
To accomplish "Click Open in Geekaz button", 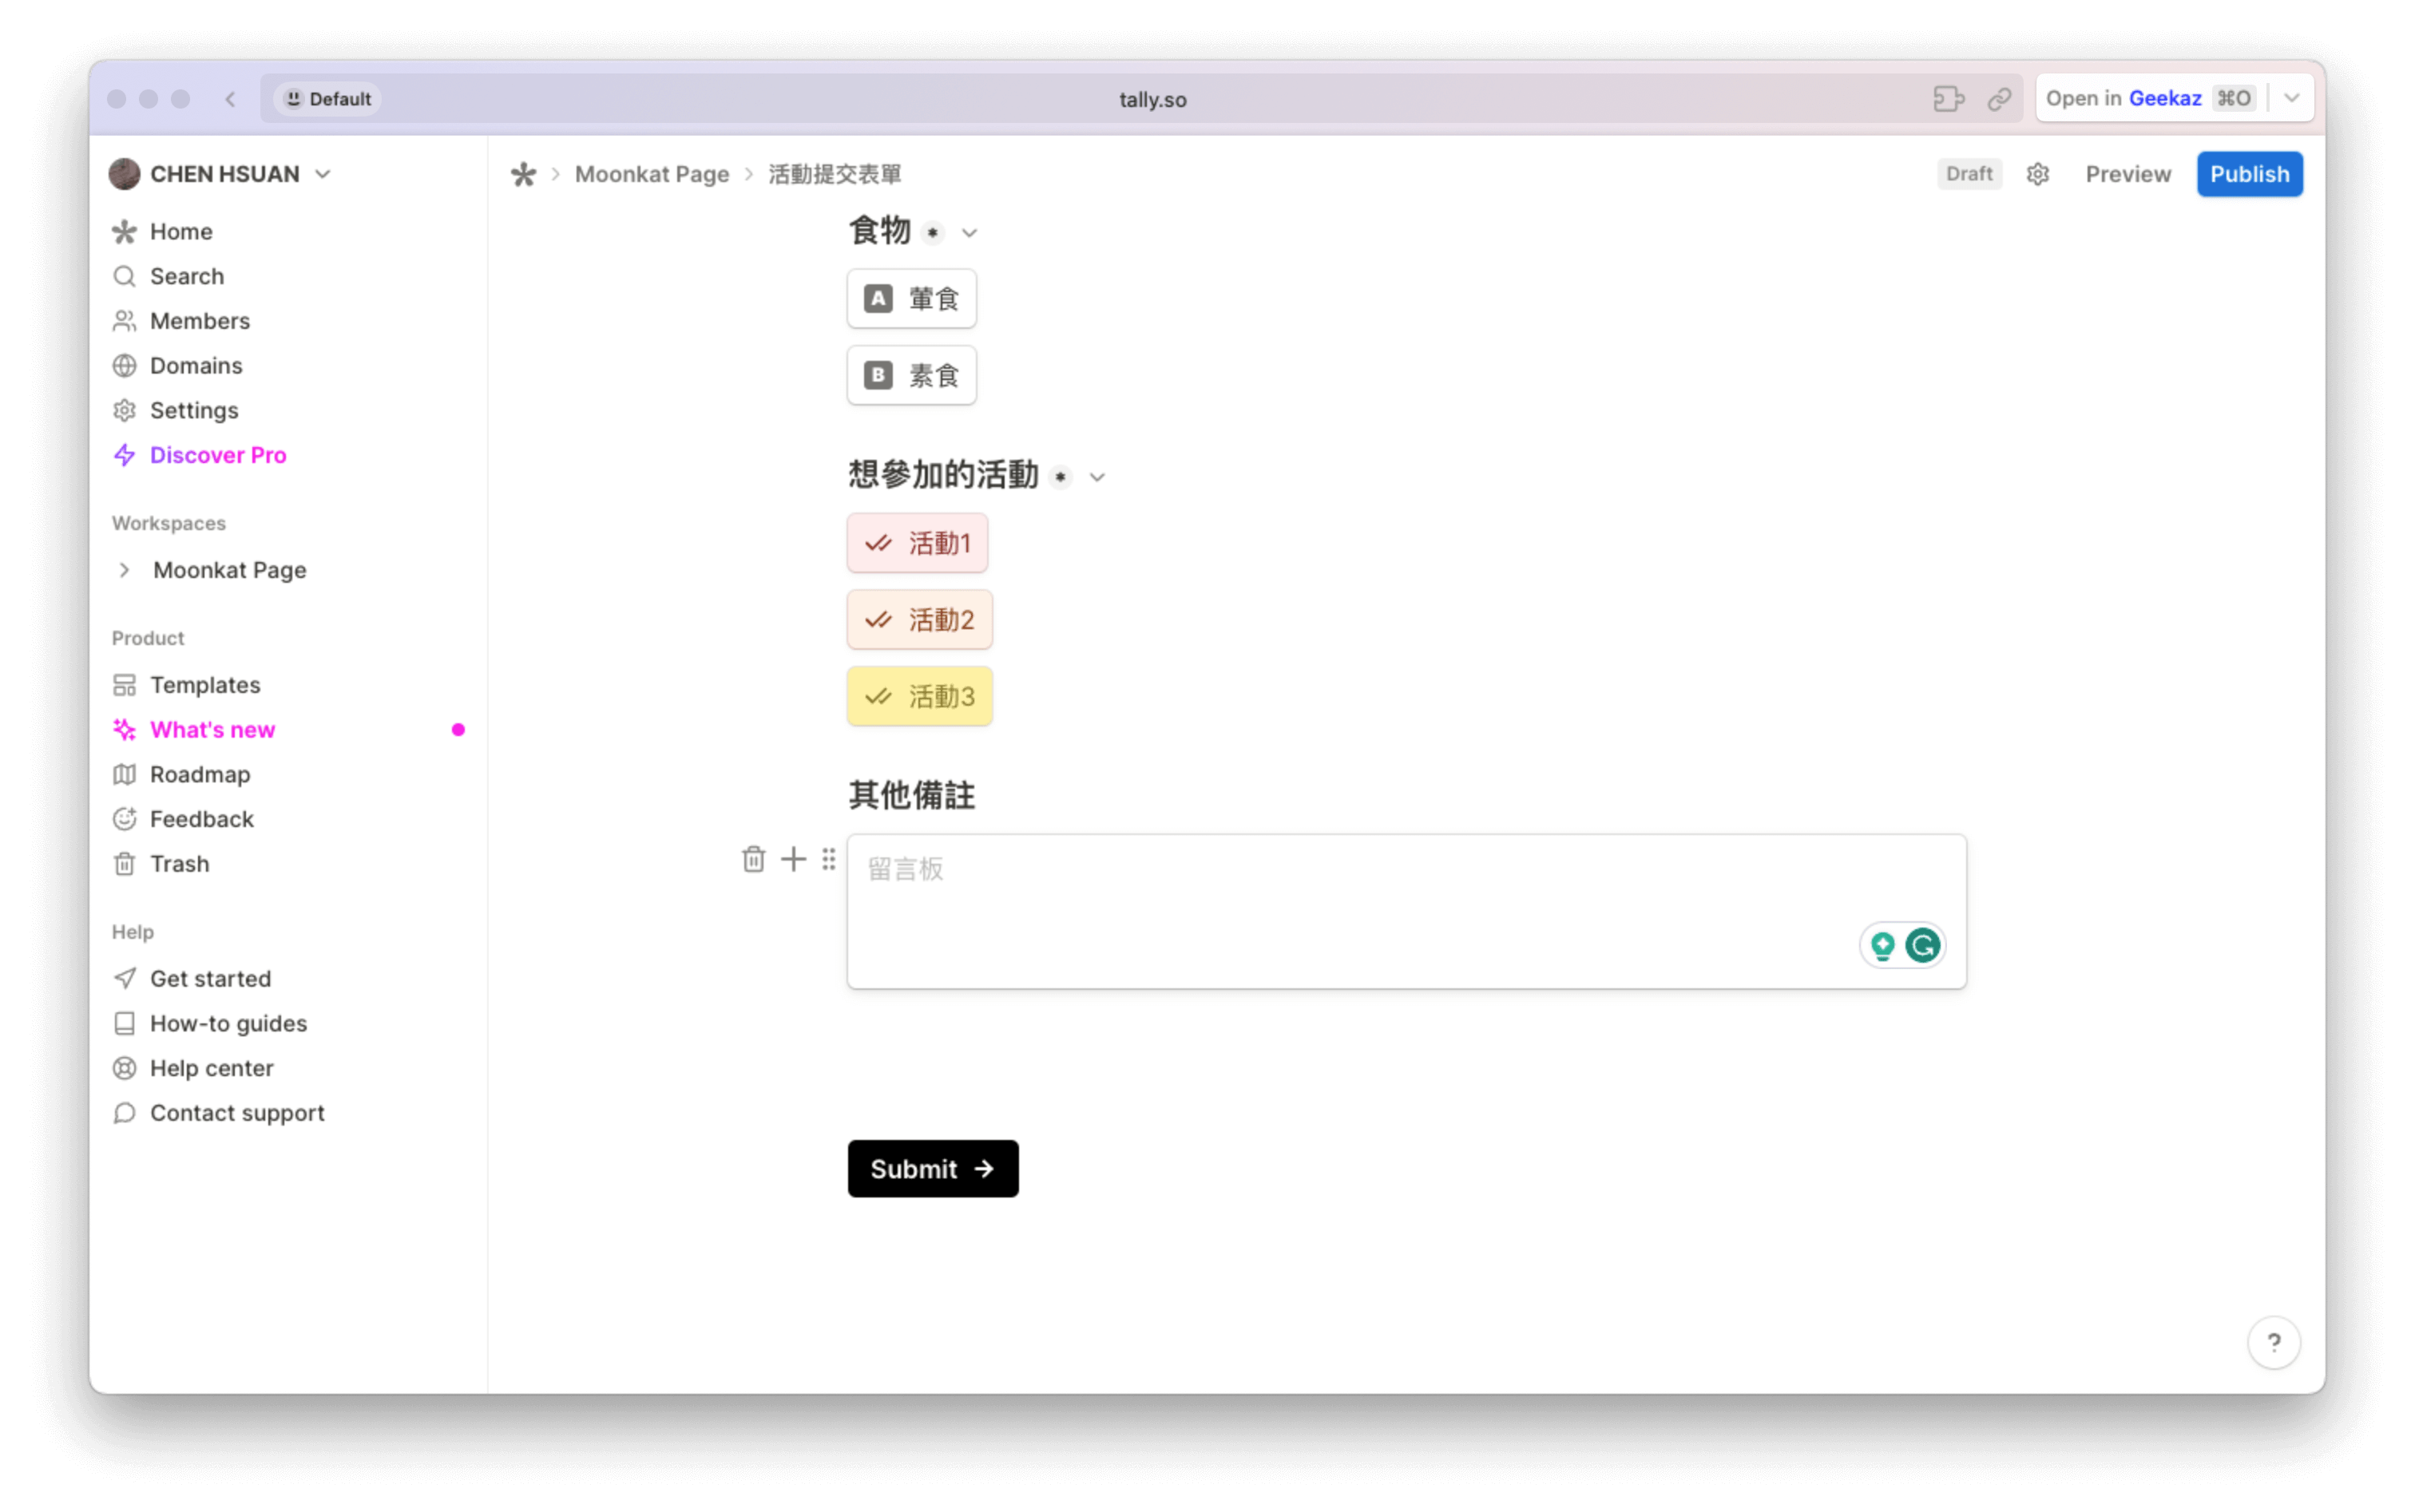I will pyautogui.click(x=2149, y=98).
